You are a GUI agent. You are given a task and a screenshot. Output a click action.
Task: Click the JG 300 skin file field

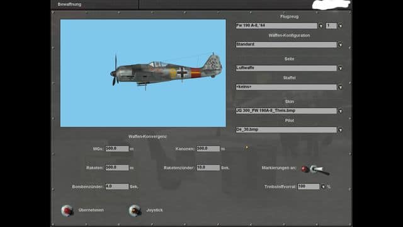pos(286,111)
